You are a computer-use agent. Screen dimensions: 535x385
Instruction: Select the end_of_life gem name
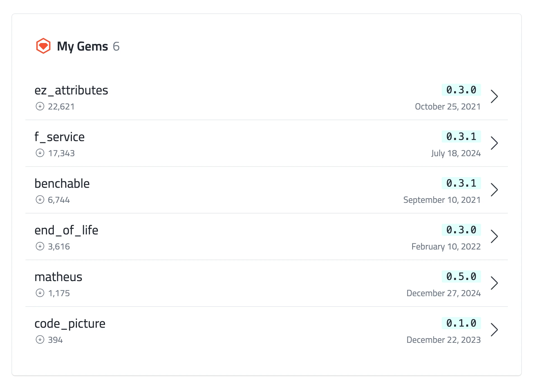(66, 230)
